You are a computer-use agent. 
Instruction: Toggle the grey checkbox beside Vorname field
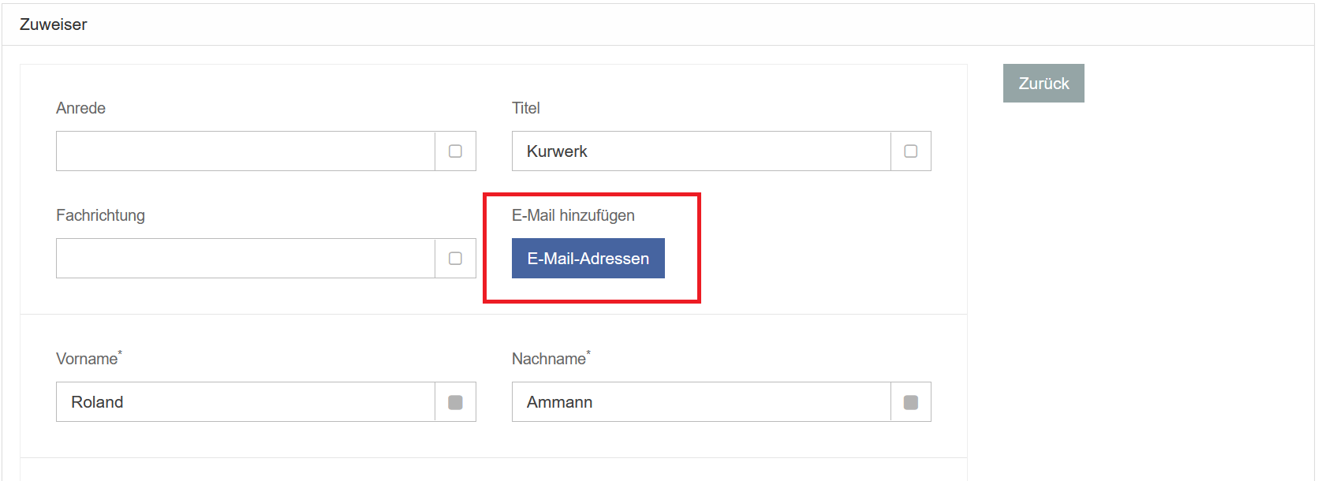click(455, 402)
